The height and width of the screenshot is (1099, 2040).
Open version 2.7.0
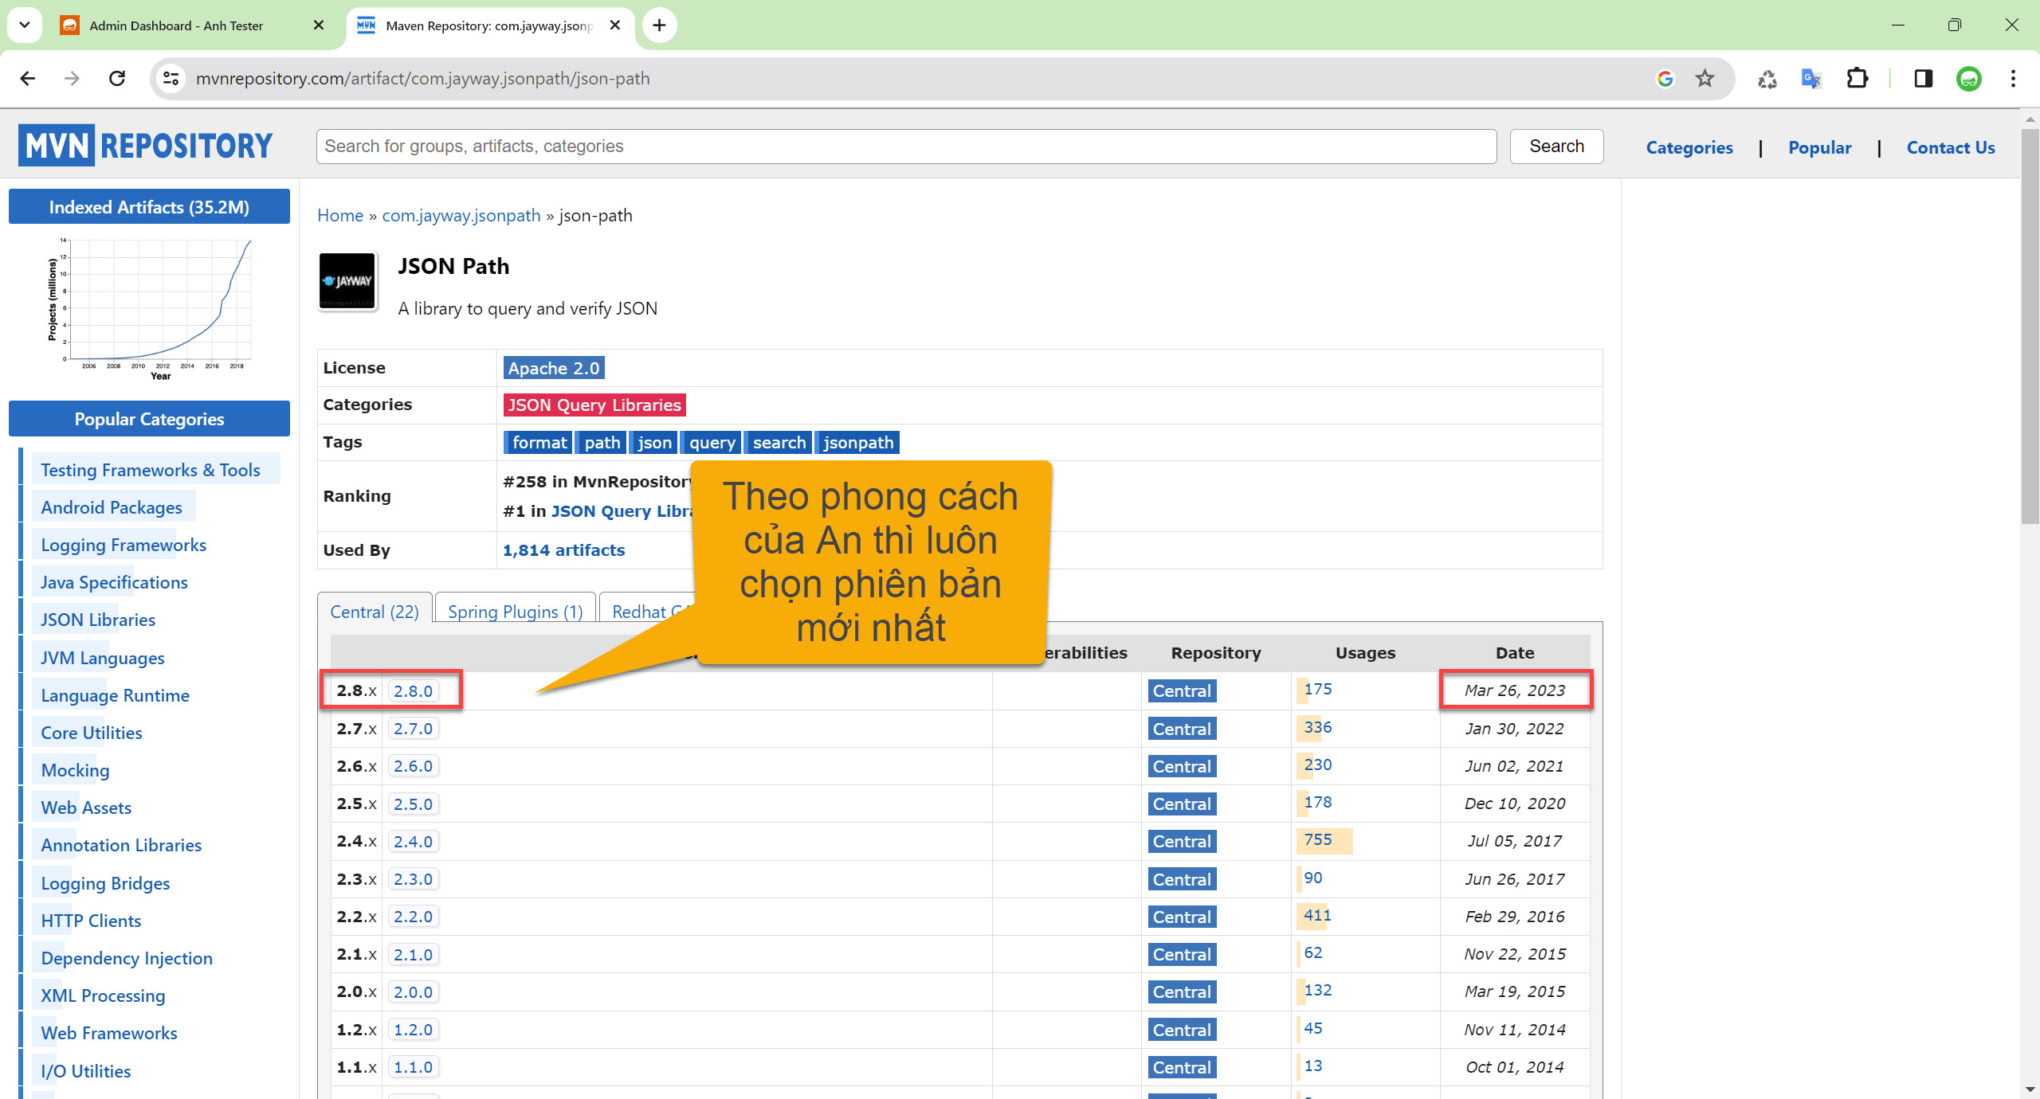pyautogui.click(x=413, y=729)
